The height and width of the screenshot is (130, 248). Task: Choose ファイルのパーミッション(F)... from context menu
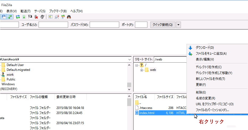point(212,110)
